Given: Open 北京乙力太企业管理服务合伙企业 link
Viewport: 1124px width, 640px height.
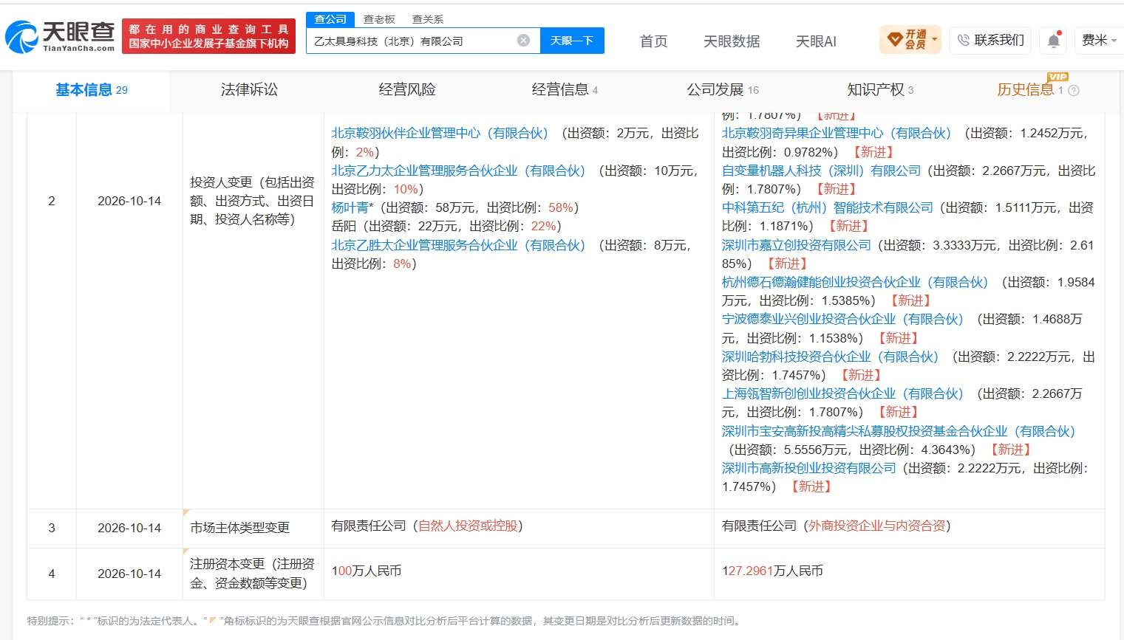Looking at the screenshot, I should [x=458, y=171].
